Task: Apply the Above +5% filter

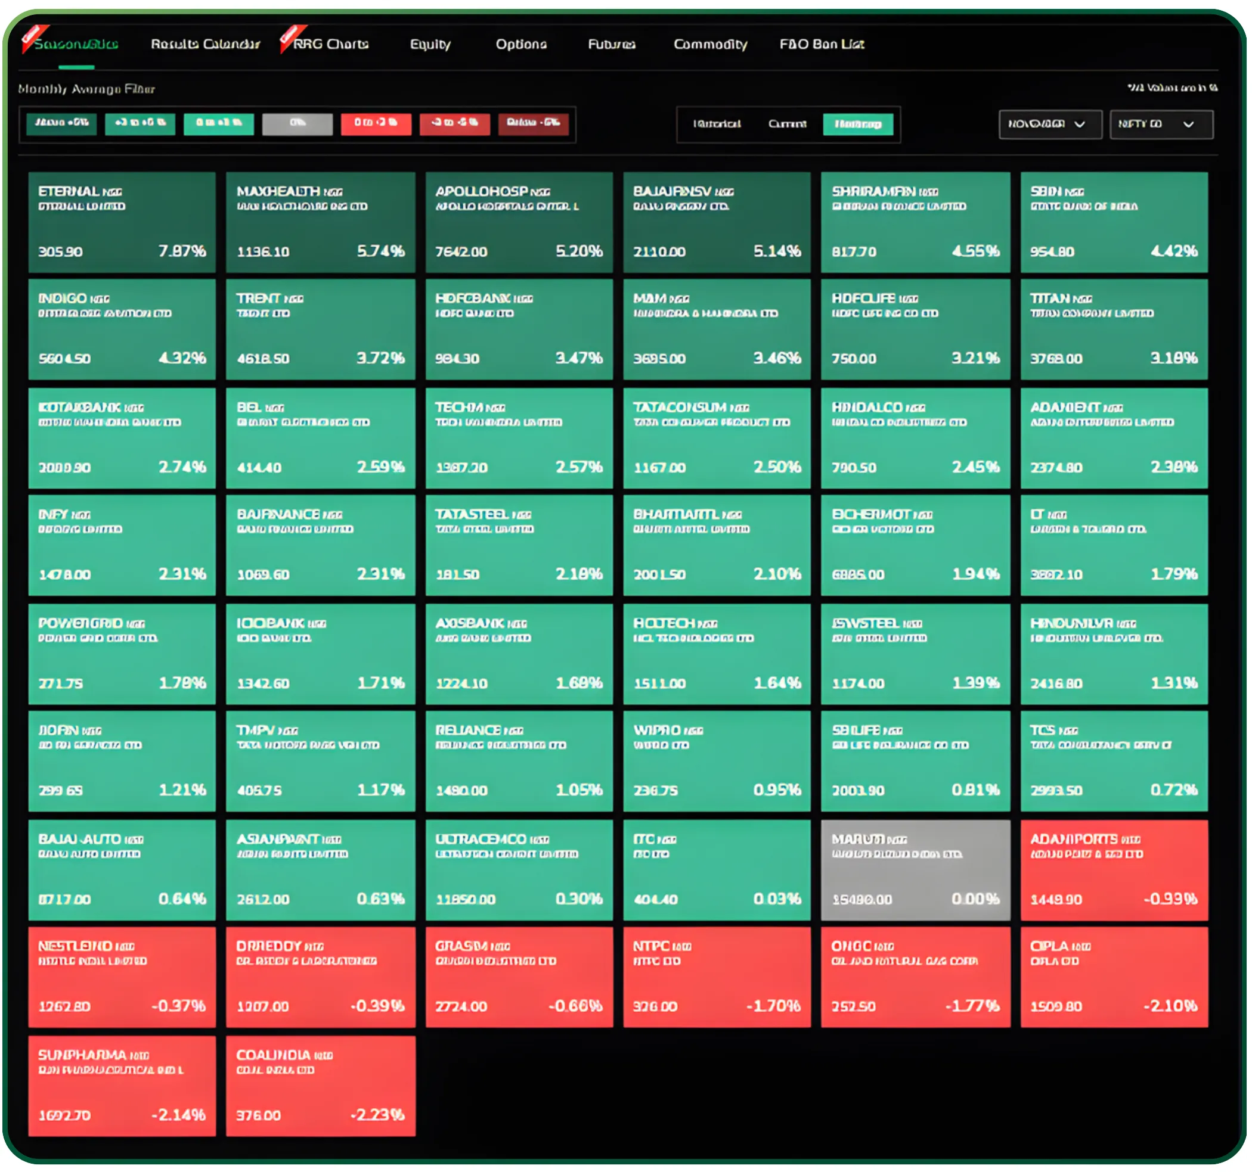Action: 61,124
